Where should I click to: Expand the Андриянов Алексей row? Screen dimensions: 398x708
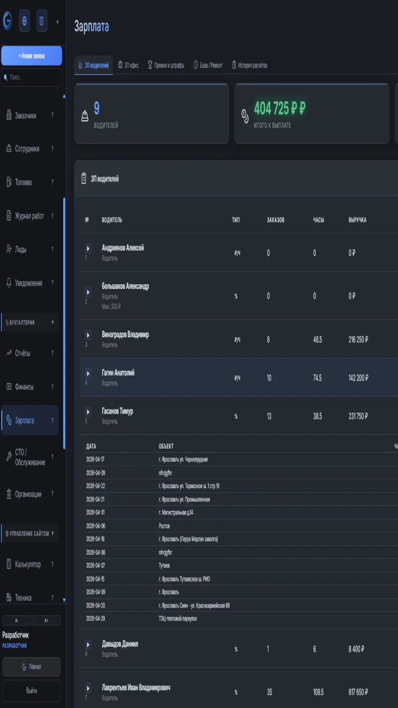pyautogui.click(x=88, y=249)
